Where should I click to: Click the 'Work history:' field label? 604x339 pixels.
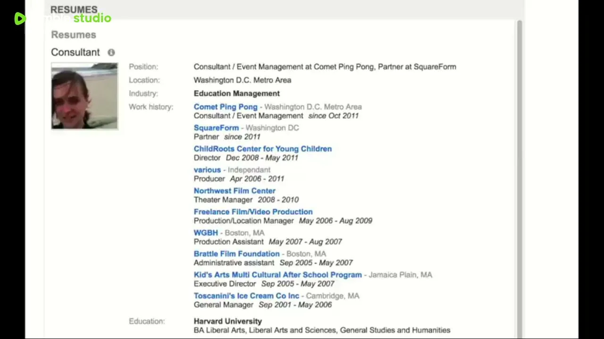pyautogui.click(x=151, y=107)
